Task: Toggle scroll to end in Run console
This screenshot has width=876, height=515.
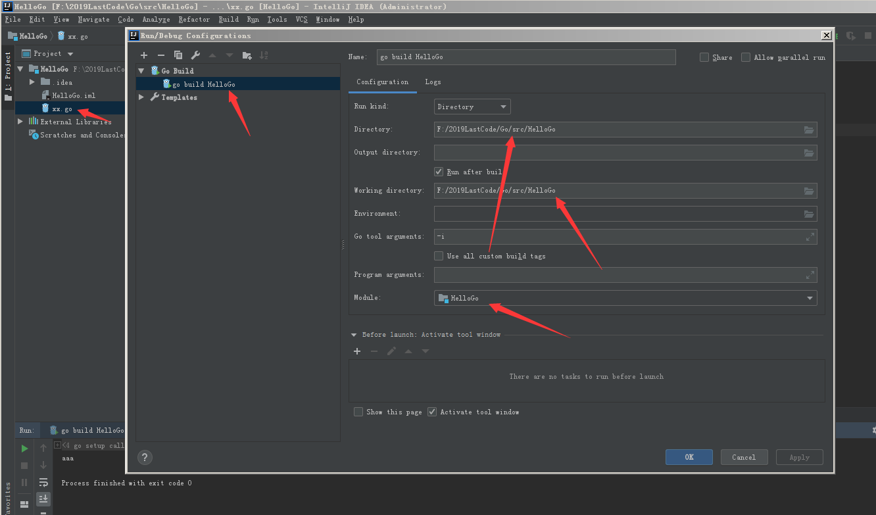Action: pos(43,499)
